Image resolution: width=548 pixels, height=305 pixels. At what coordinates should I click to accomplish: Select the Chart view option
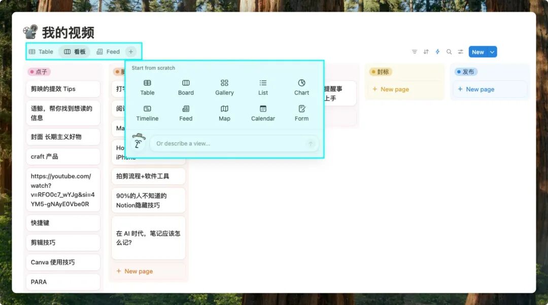pyautogui.click(x=301, y=87)
